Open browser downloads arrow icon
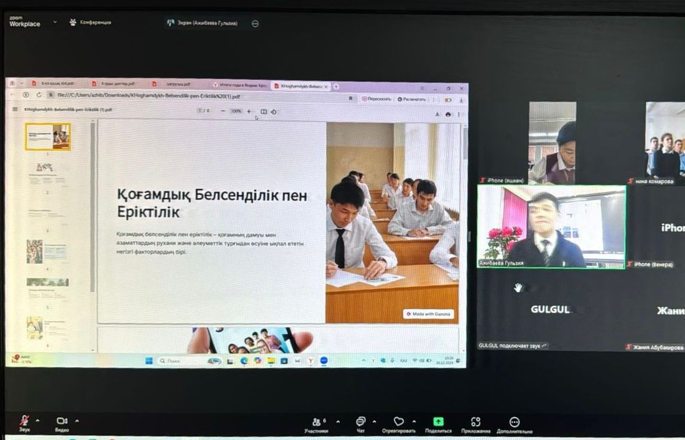 click(461, 100)
